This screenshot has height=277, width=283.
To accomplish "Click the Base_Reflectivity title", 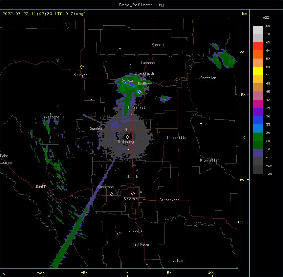I will pyautogui.click(x=141, y=5).
